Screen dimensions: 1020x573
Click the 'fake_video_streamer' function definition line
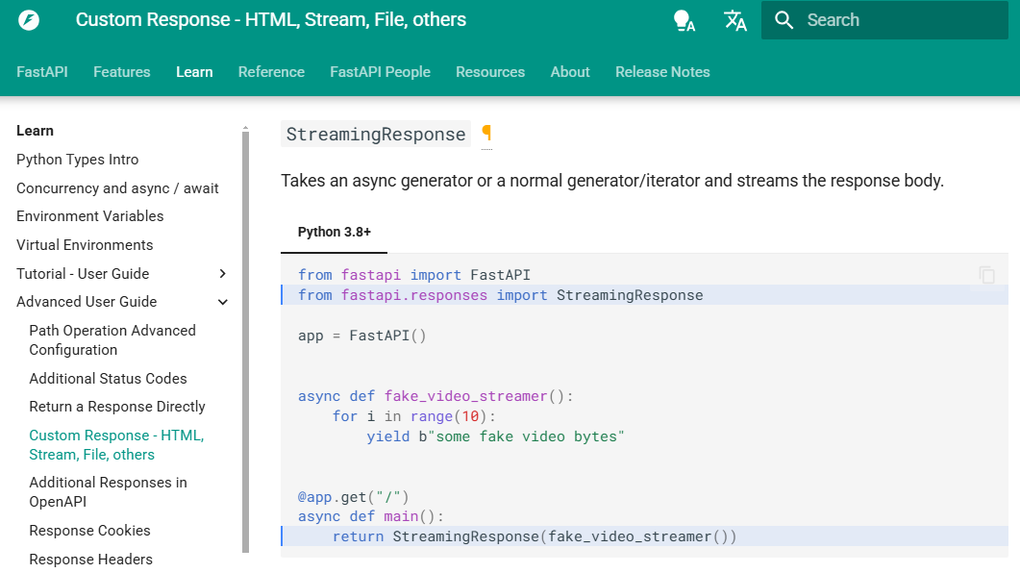[x=435, y=396]
